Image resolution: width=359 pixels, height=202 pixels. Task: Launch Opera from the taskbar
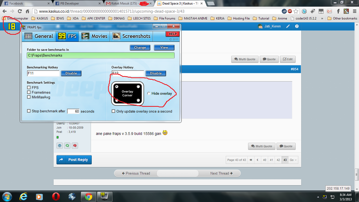[x=56, y=196]
